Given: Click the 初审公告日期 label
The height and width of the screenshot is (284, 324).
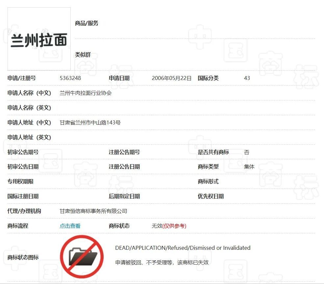Looking at the screenshot, I should point(23,167).
